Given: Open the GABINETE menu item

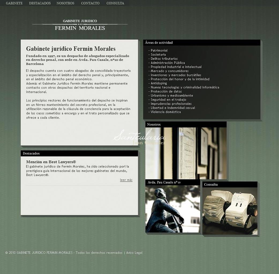Looking at the screenshot, I should [x=14, y=3].
